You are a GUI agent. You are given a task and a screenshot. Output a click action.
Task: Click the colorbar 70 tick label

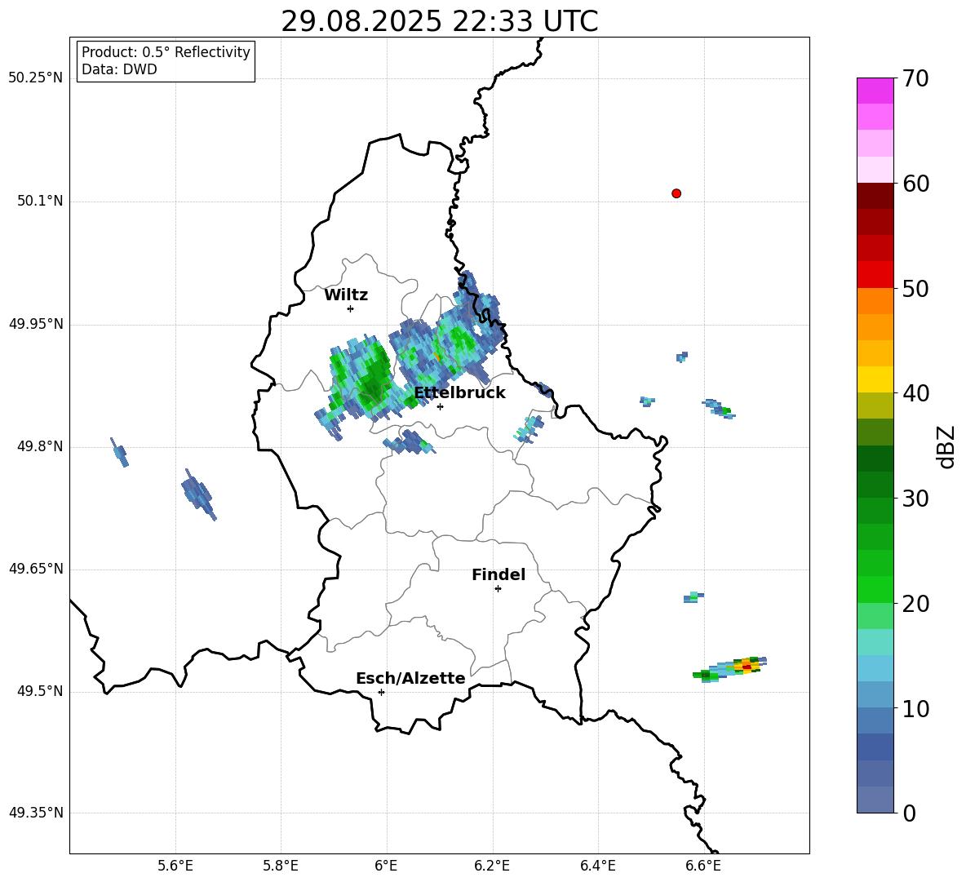915,78
